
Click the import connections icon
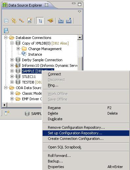[x=61, y=21]
